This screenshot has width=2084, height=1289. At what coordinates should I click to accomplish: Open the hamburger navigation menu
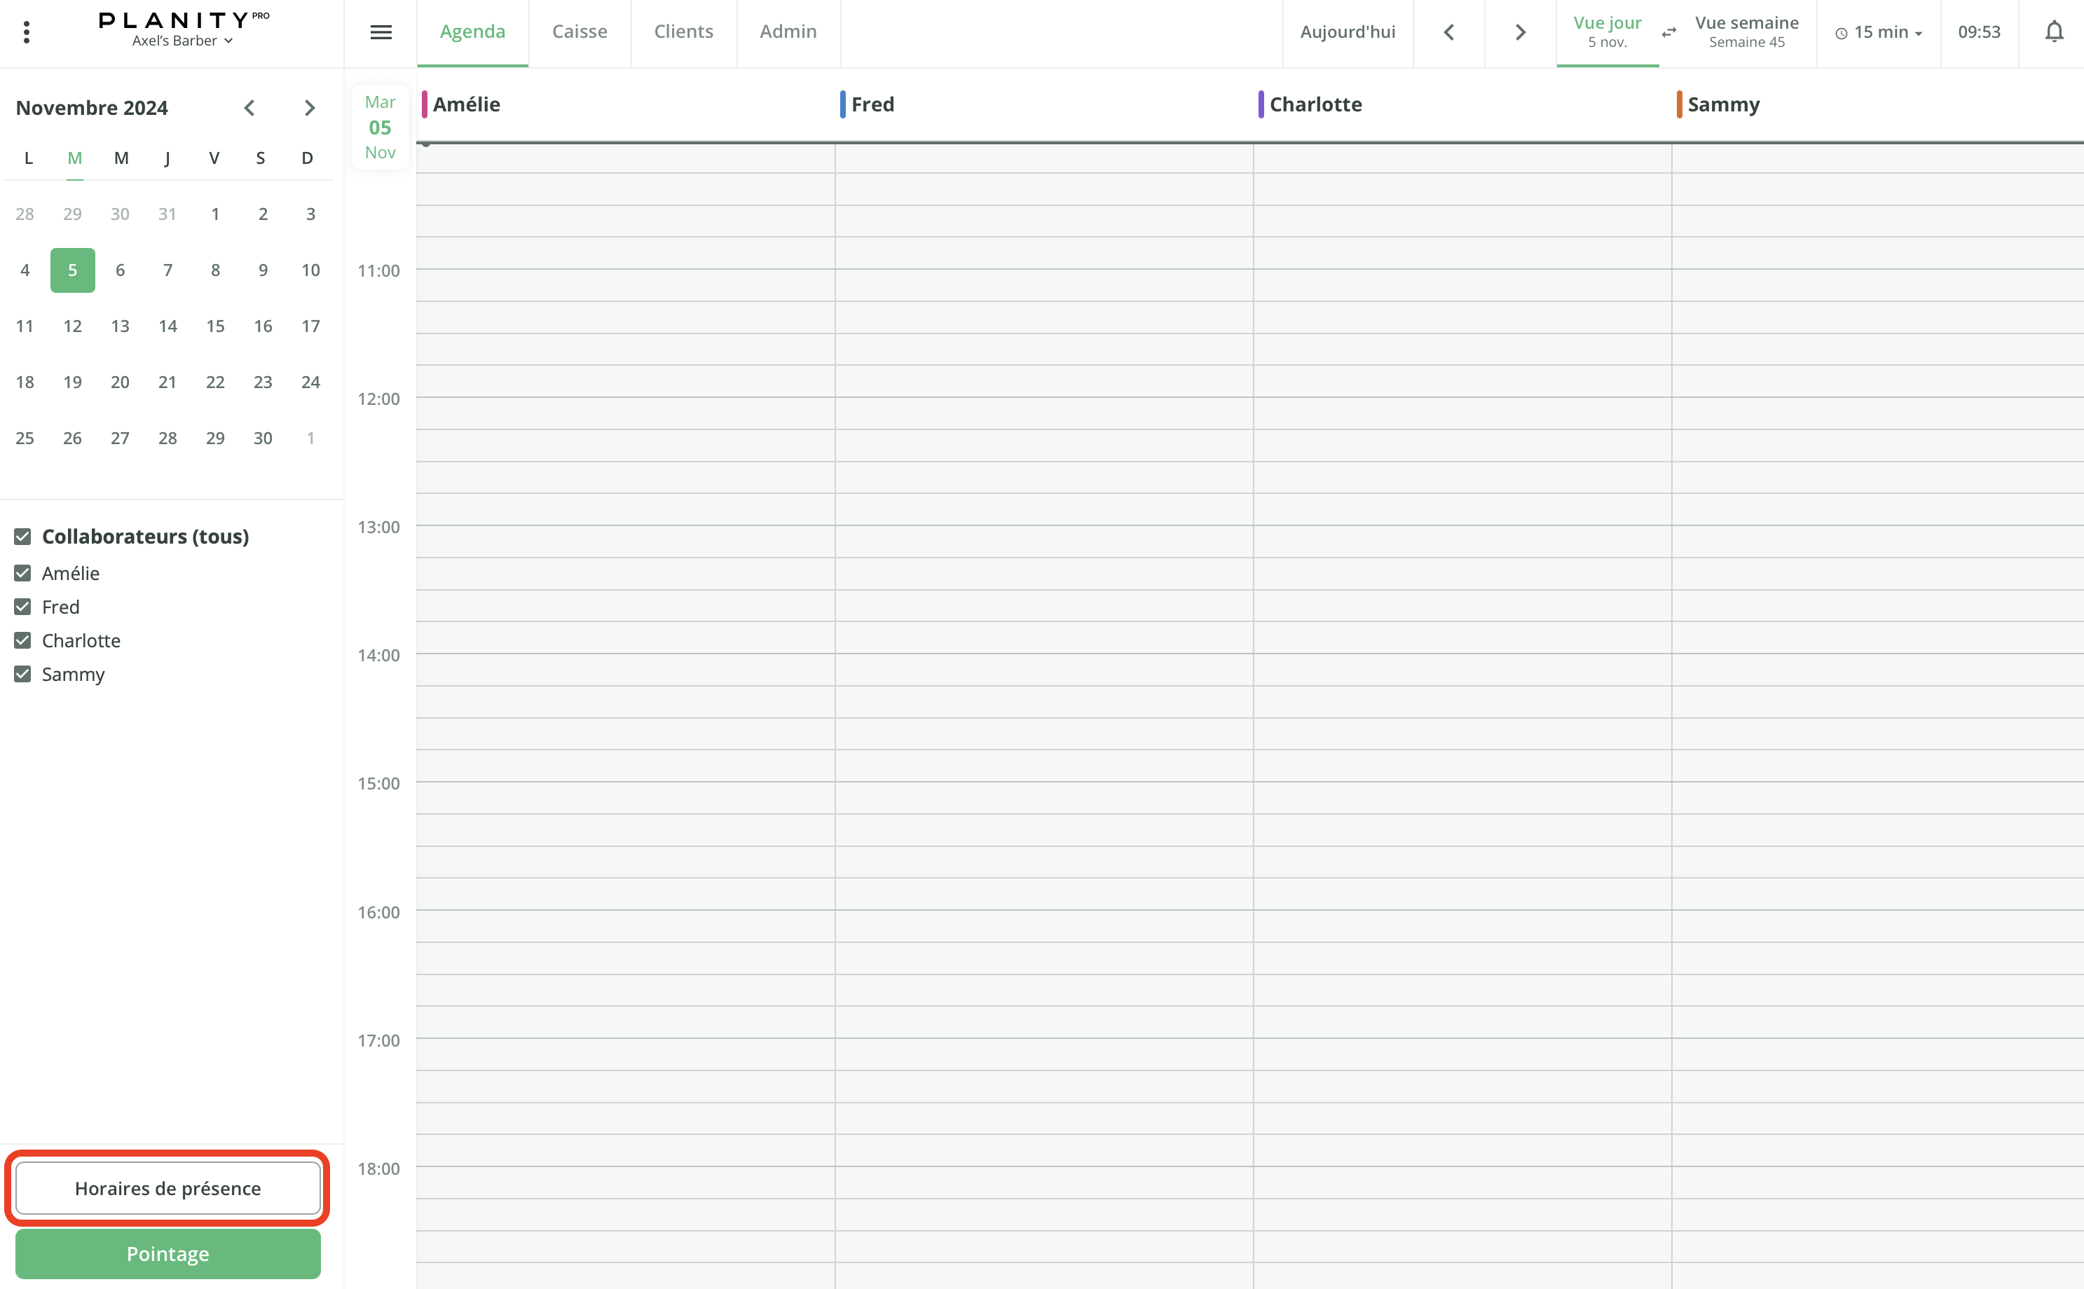tap(381, 32)
